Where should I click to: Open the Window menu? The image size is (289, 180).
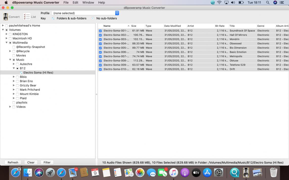click(88, 3)
